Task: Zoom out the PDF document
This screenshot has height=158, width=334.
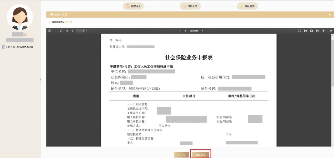Action: pos(180,31)
